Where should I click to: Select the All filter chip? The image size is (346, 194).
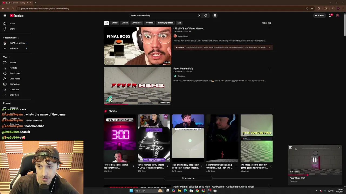point(107,23)
